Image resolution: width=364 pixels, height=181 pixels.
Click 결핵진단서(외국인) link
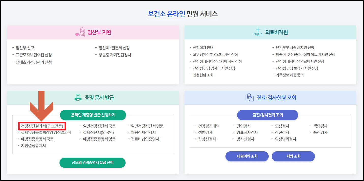click(x=99, y=132)
